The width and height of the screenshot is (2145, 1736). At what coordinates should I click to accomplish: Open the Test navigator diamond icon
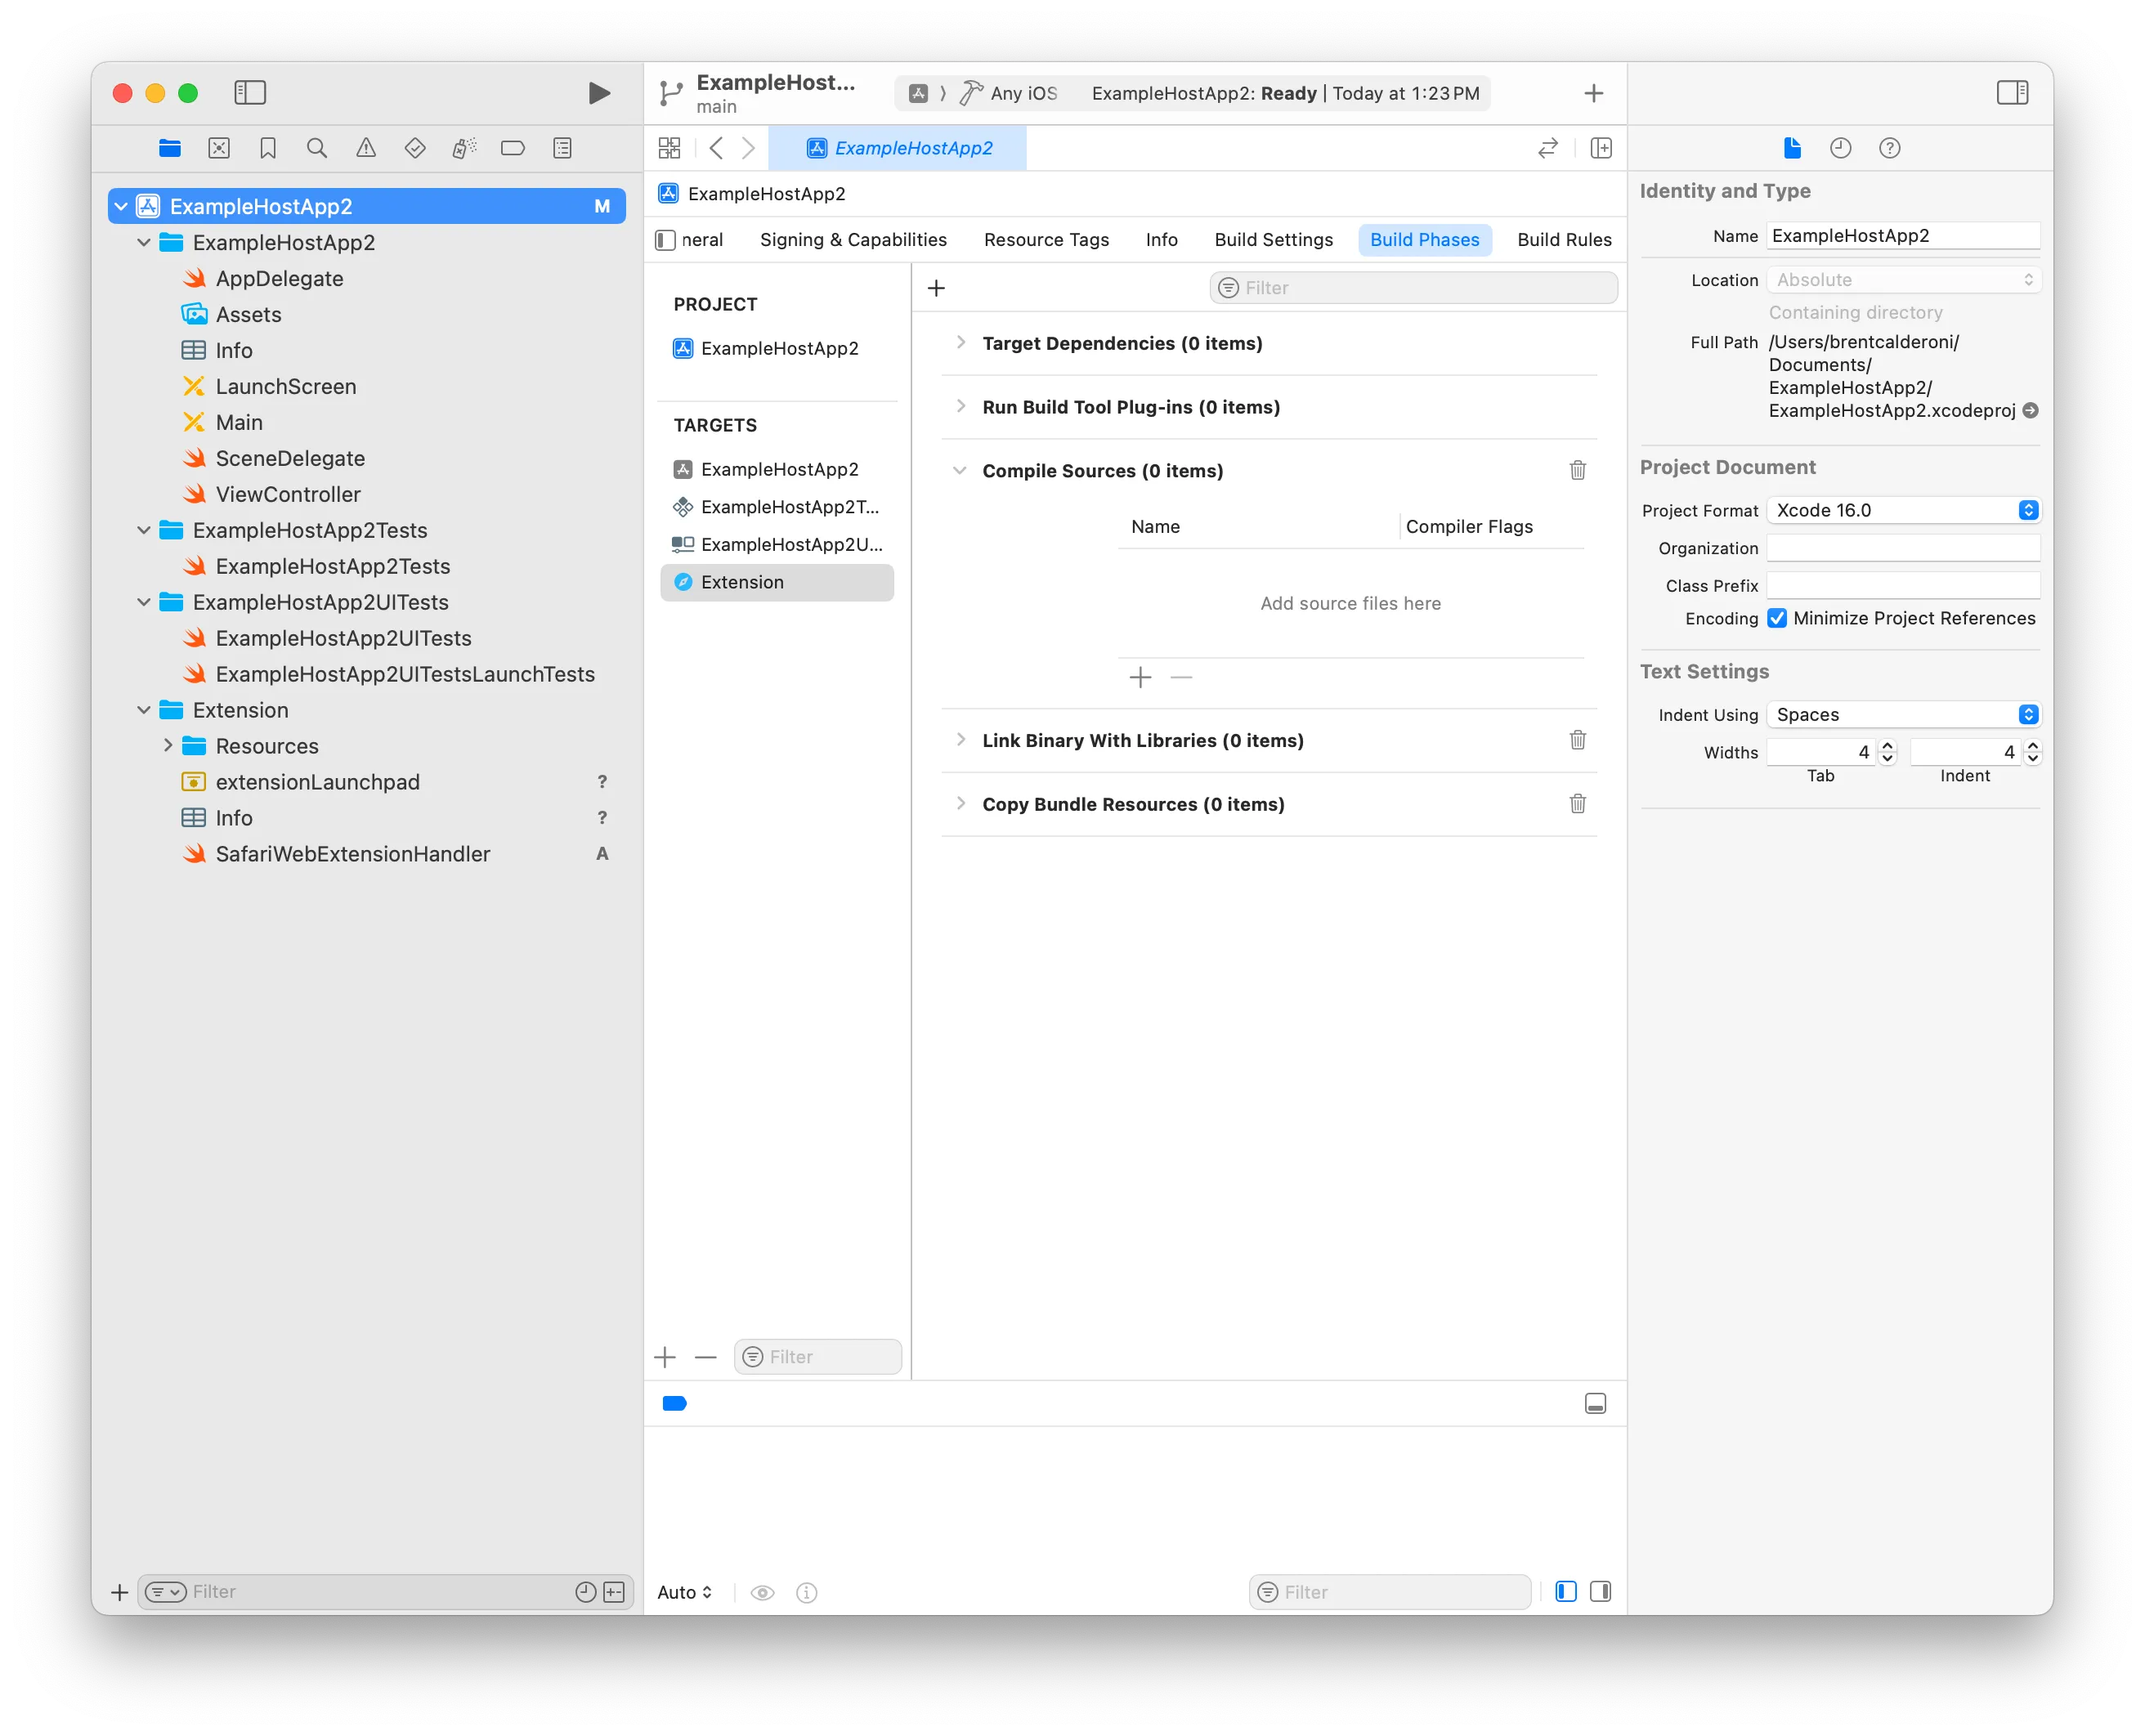tap(415, 148)
